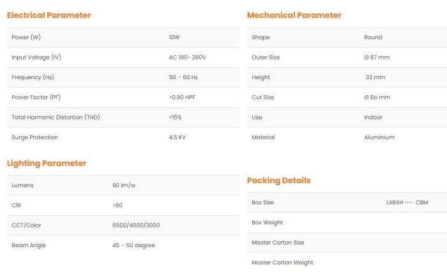Click the 4.5 KV surge protection value
447x274 pixels.
click(178, 137)
